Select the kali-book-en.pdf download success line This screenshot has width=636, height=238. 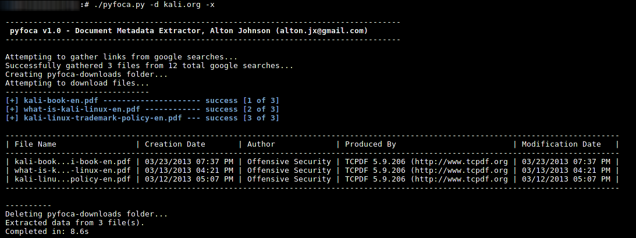click(x=143, y=100)
